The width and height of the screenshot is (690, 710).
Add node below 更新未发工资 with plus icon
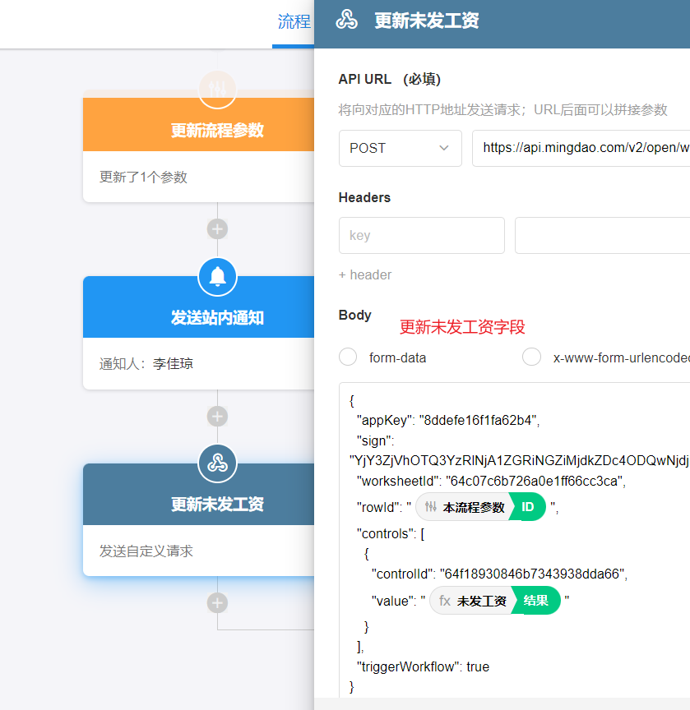[x=217, y=603]
